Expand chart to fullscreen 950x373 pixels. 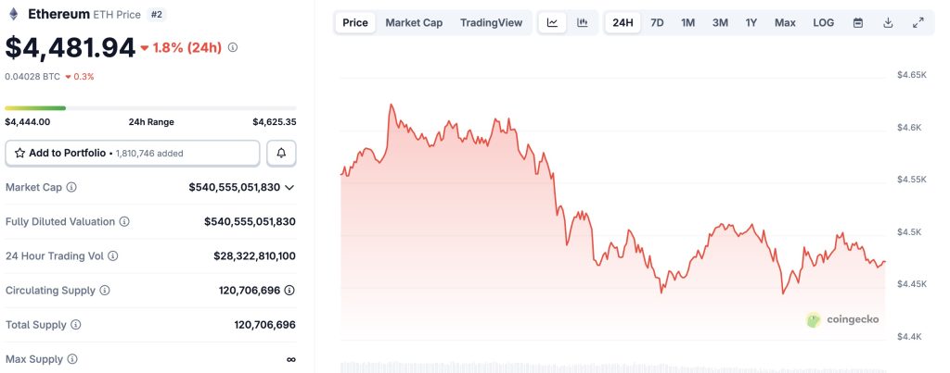(x=918, y=22)
